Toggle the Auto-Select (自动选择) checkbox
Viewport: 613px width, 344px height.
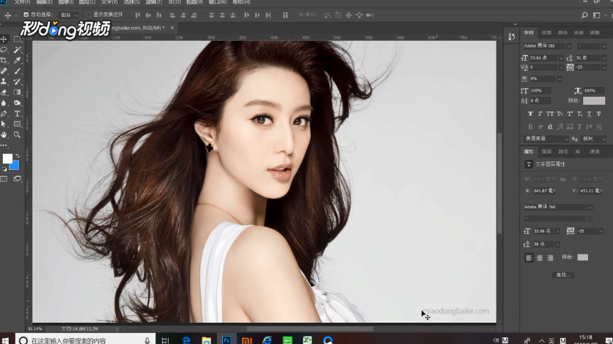26,15
